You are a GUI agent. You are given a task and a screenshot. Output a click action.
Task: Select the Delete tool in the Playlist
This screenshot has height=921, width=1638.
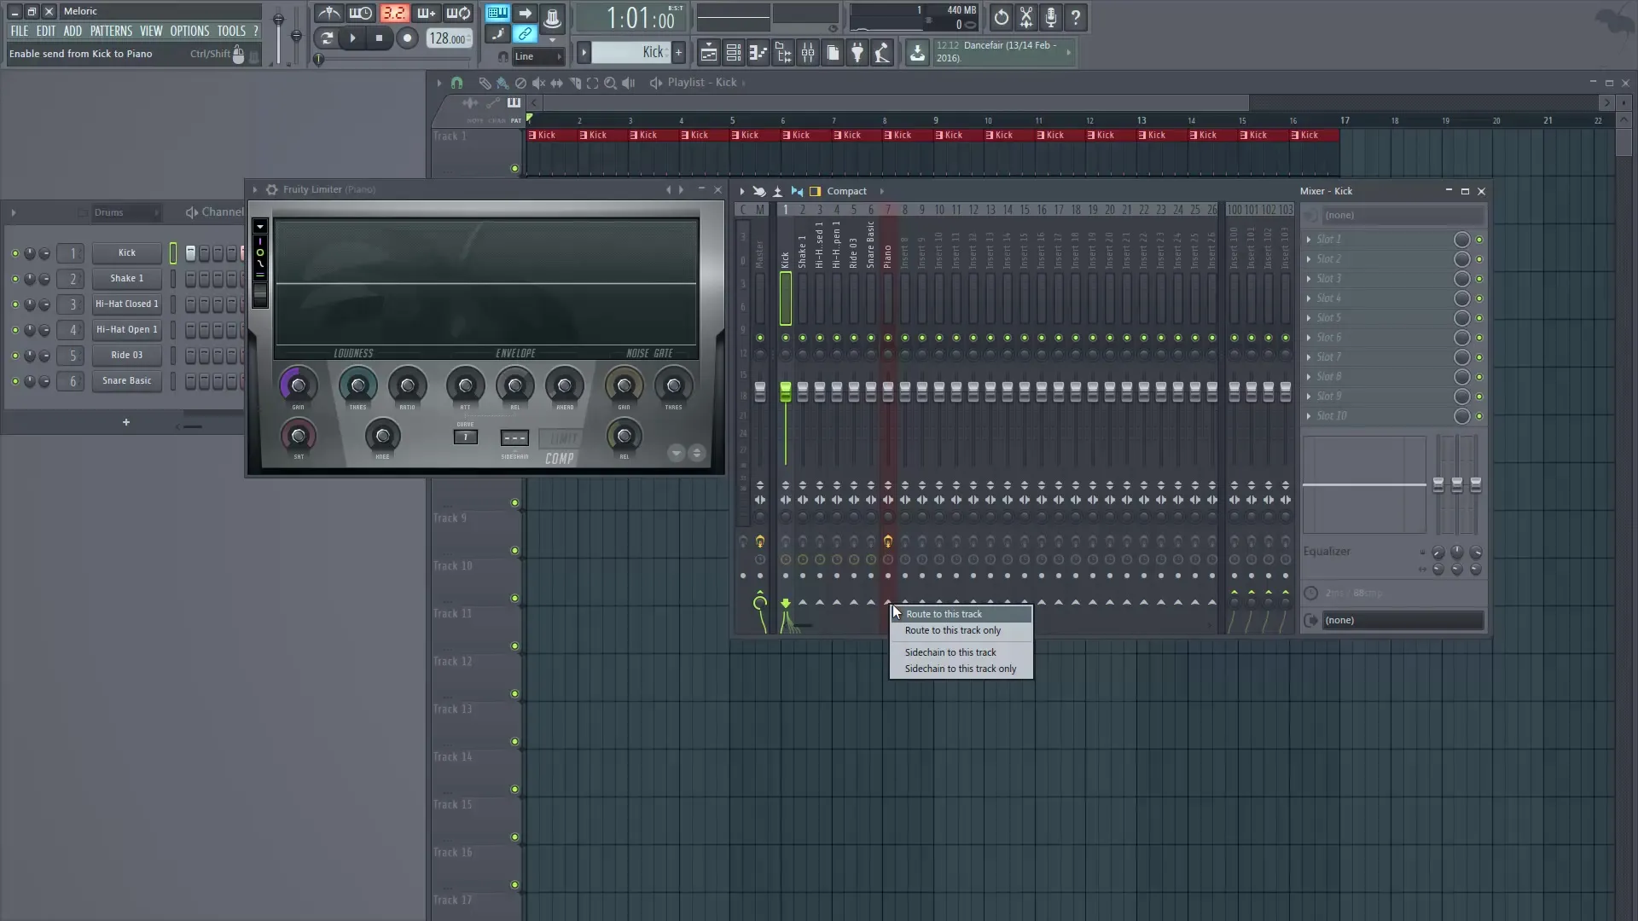[520, 83]
